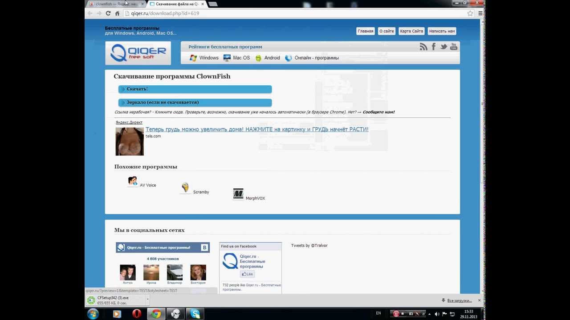Click the VK icon in Qiqer widget
The image size is (570, 320).
pyautogui.click(x=204, y=248)
